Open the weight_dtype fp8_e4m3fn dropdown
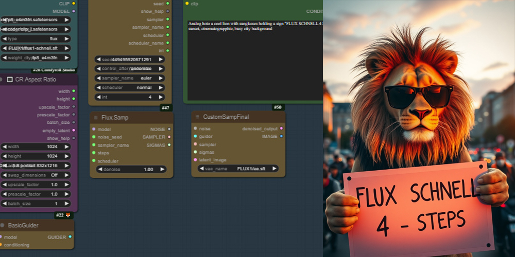This screenshot has height=257, width=515. (x=36, y=58)
